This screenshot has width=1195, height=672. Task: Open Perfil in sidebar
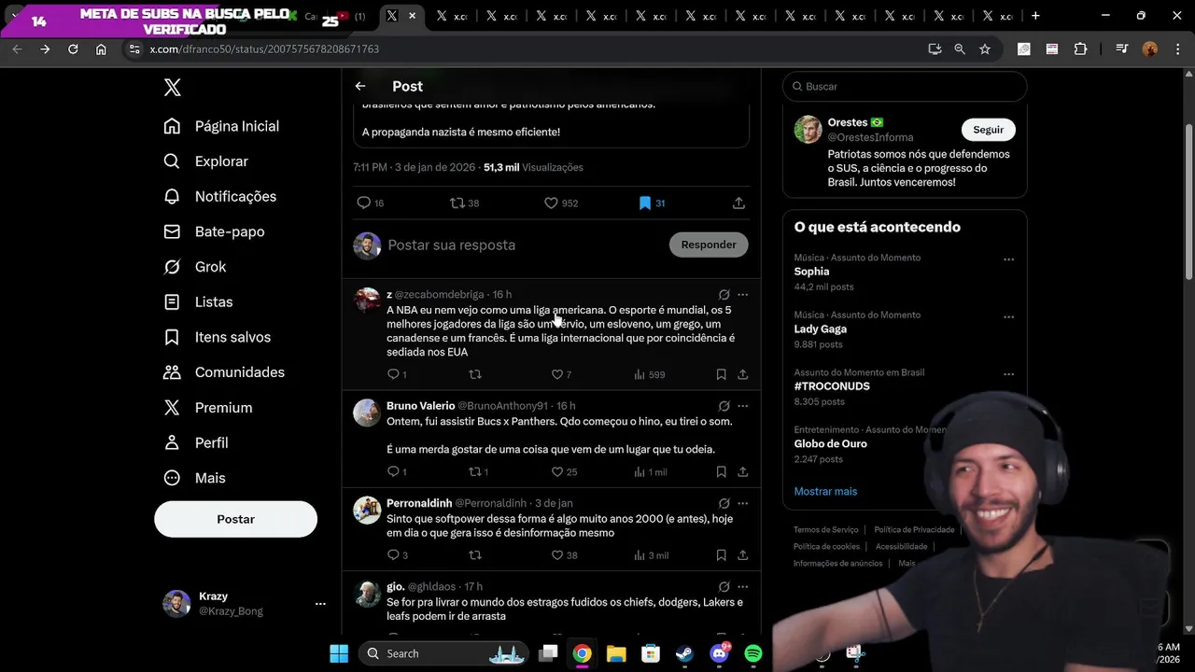pyautogui.click(x=196, y=442)
